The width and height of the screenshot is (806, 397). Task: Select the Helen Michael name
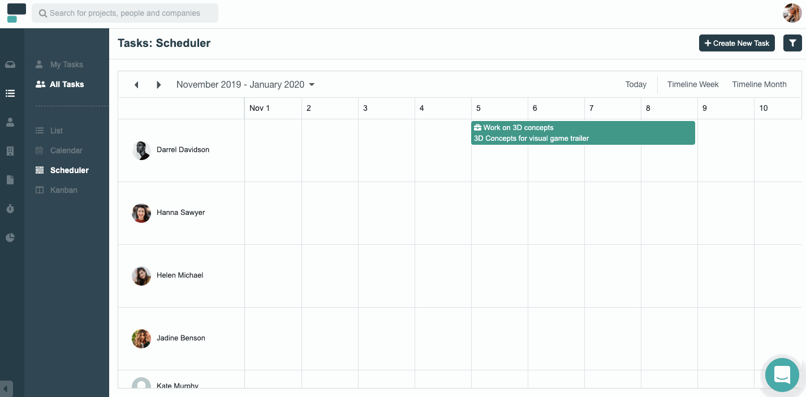point(180,275)
